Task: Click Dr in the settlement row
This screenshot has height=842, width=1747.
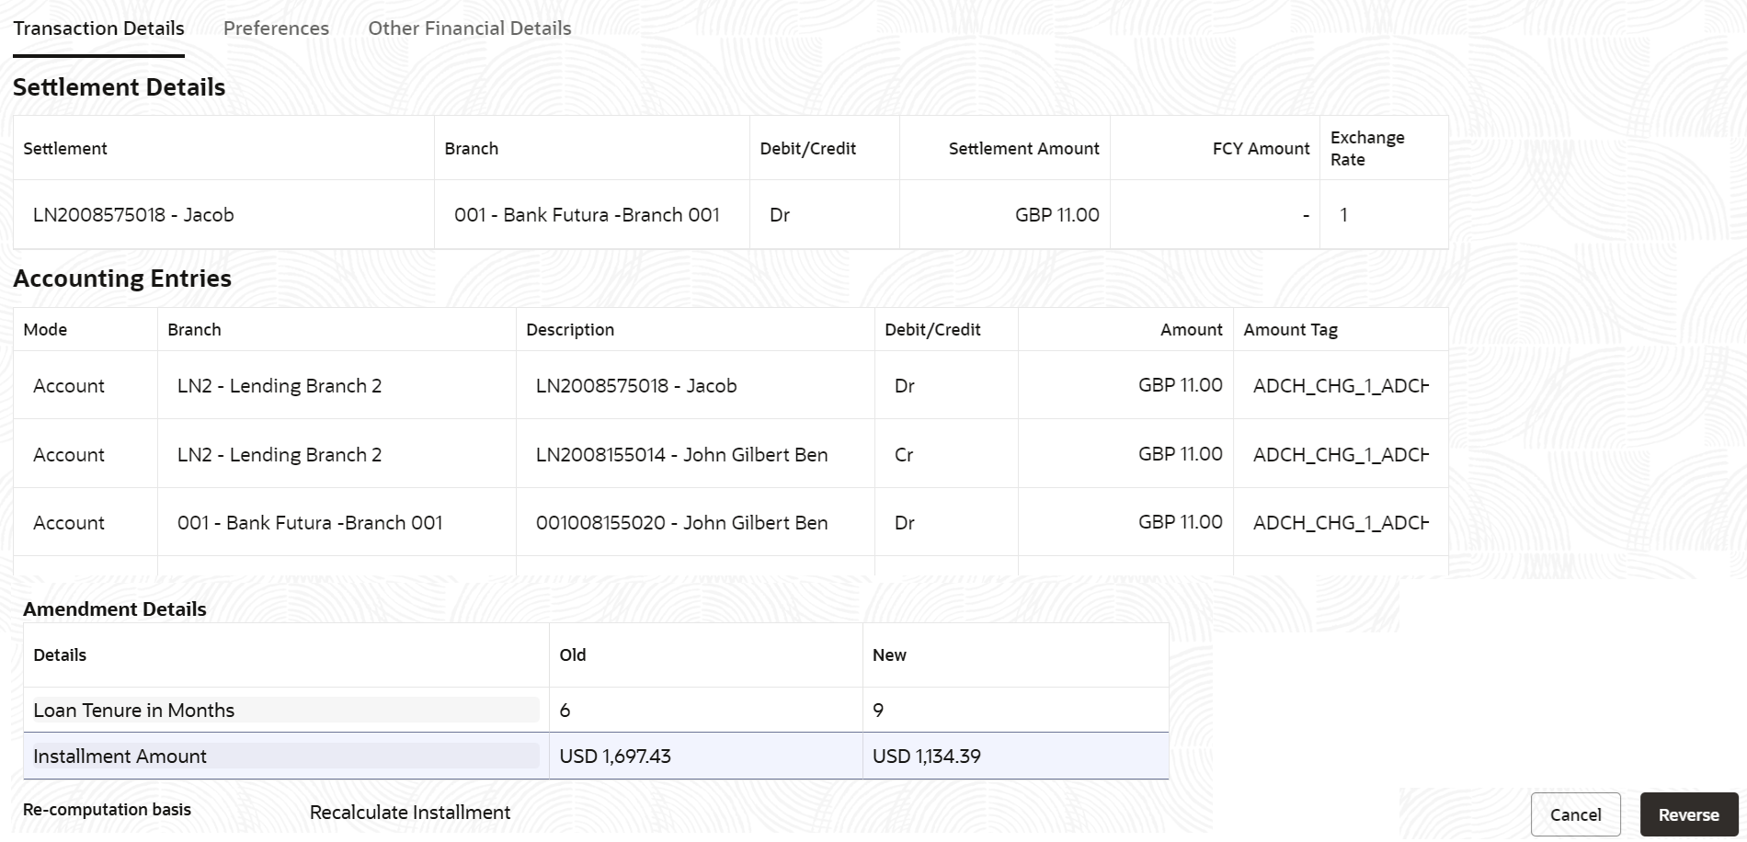Action: pyautogui.click(x=780, y=215)
